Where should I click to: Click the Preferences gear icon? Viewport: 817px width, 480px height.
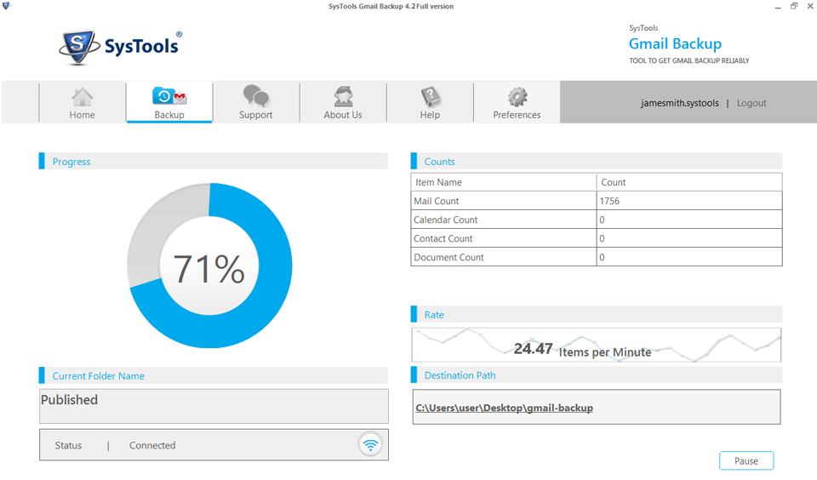517,96
